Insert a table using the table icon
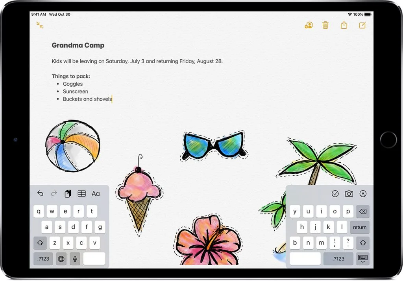Image resolution: width=403 pixels, height=281 pixels. click(x=81, y=193)
